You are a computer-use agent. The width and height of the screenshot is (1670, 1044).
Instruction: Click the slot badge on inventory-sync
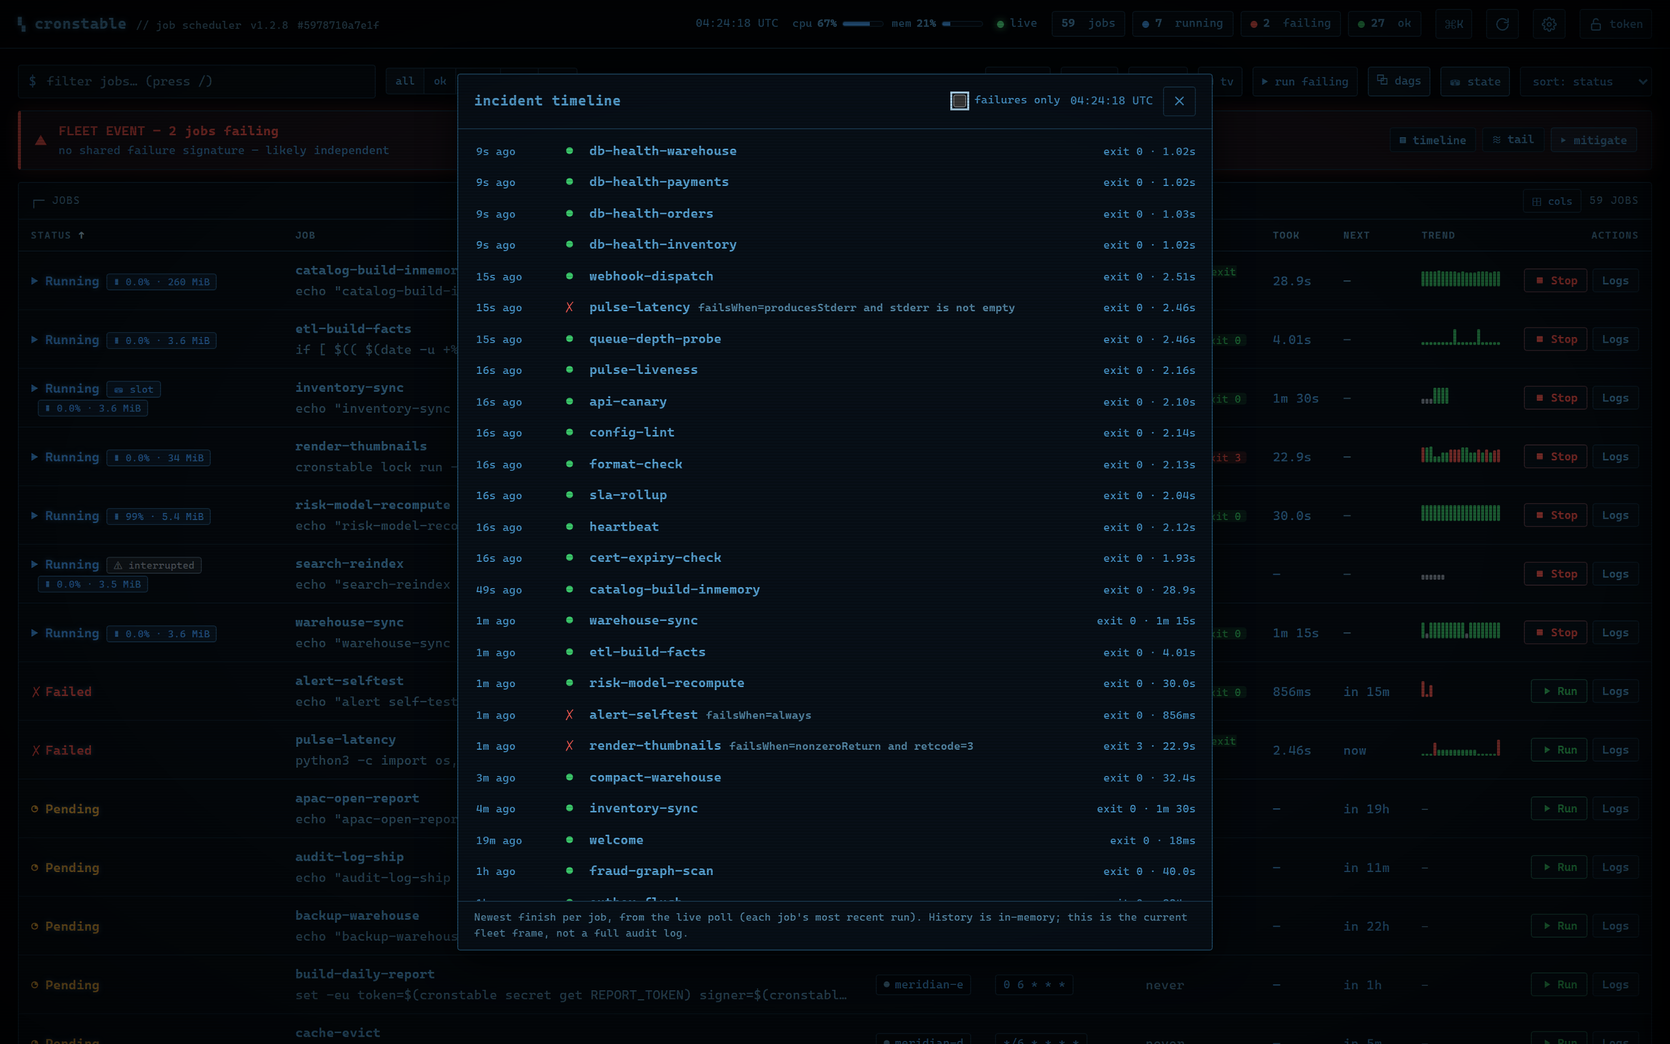point(134,389)
